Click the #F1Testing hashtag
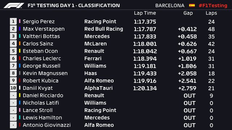 coord(213,6)
